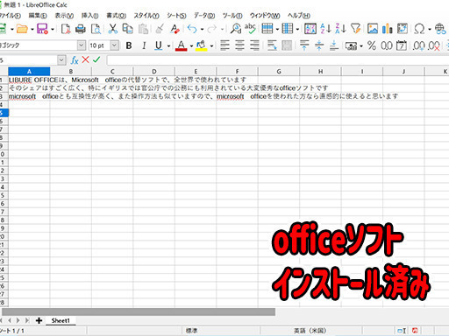This screenshot has width=449, height=336.
Task: Expand the Save button dropdown arrow
Action: point(53,29)
